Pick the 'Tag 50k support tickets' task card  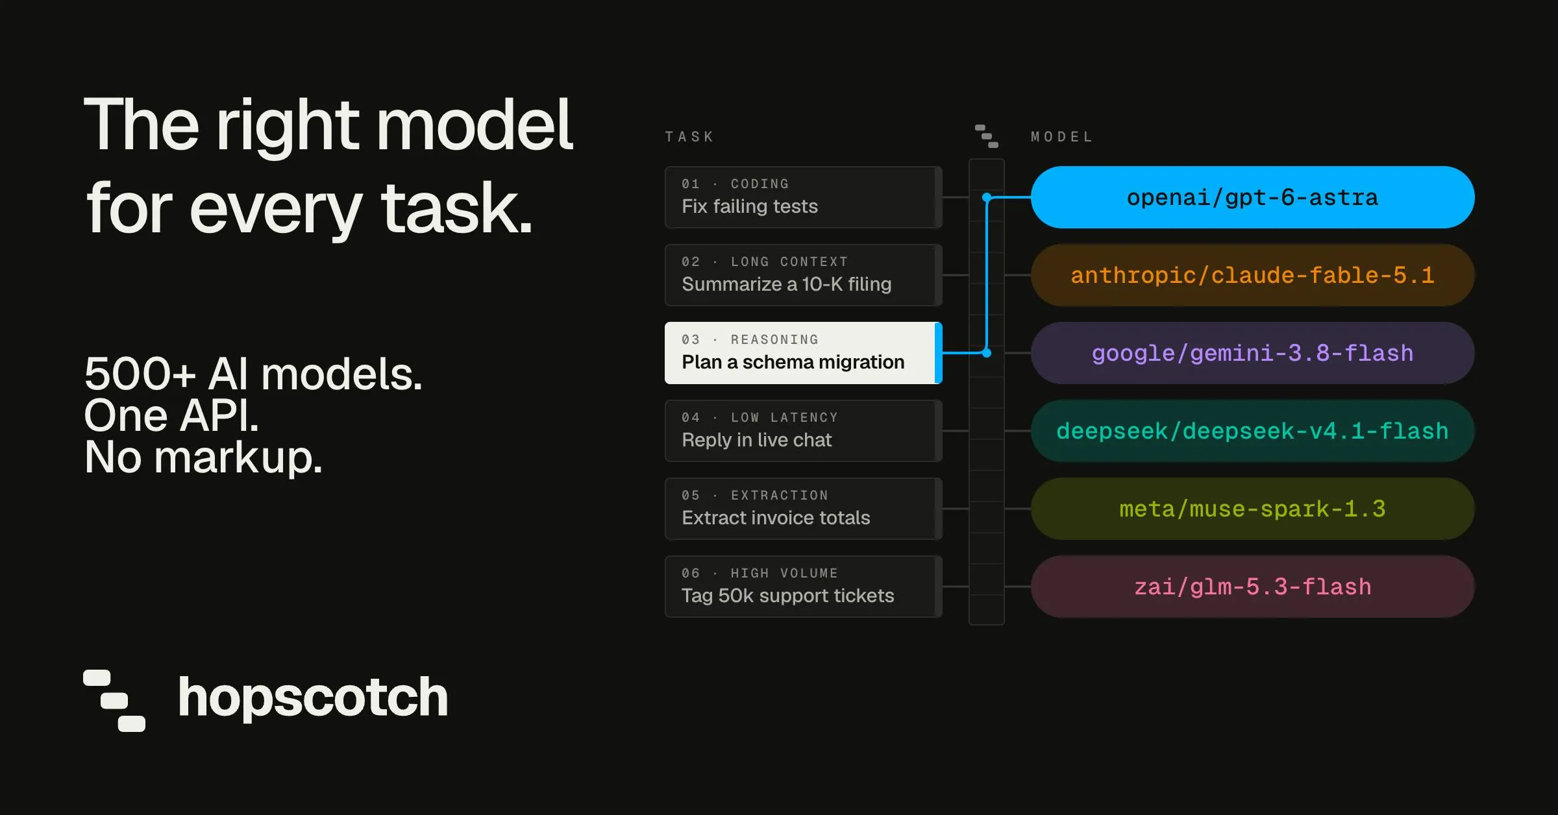pos(804,587)
